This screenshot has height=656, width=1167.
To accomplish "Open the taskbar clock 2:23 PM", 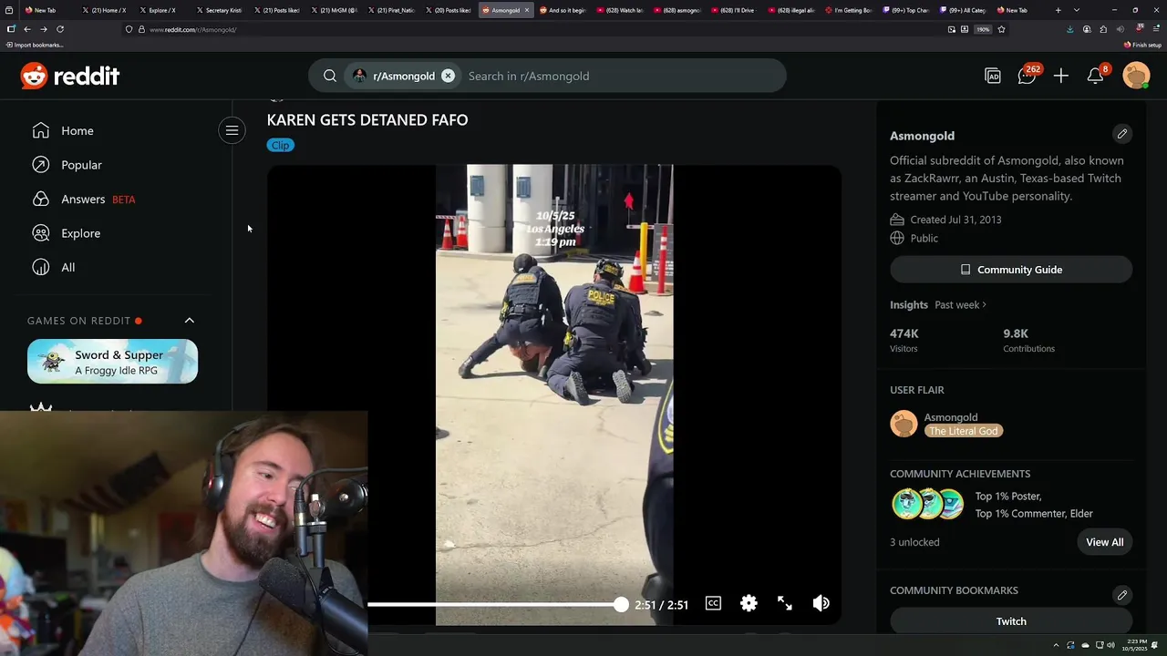I will point(1135,646).
